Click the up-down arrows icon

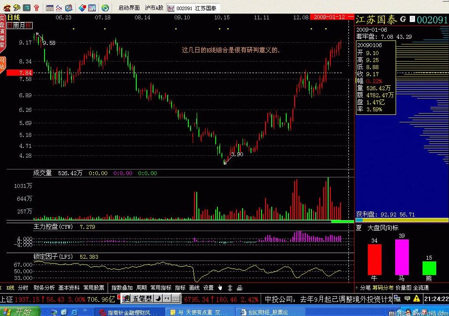(230, 288)
